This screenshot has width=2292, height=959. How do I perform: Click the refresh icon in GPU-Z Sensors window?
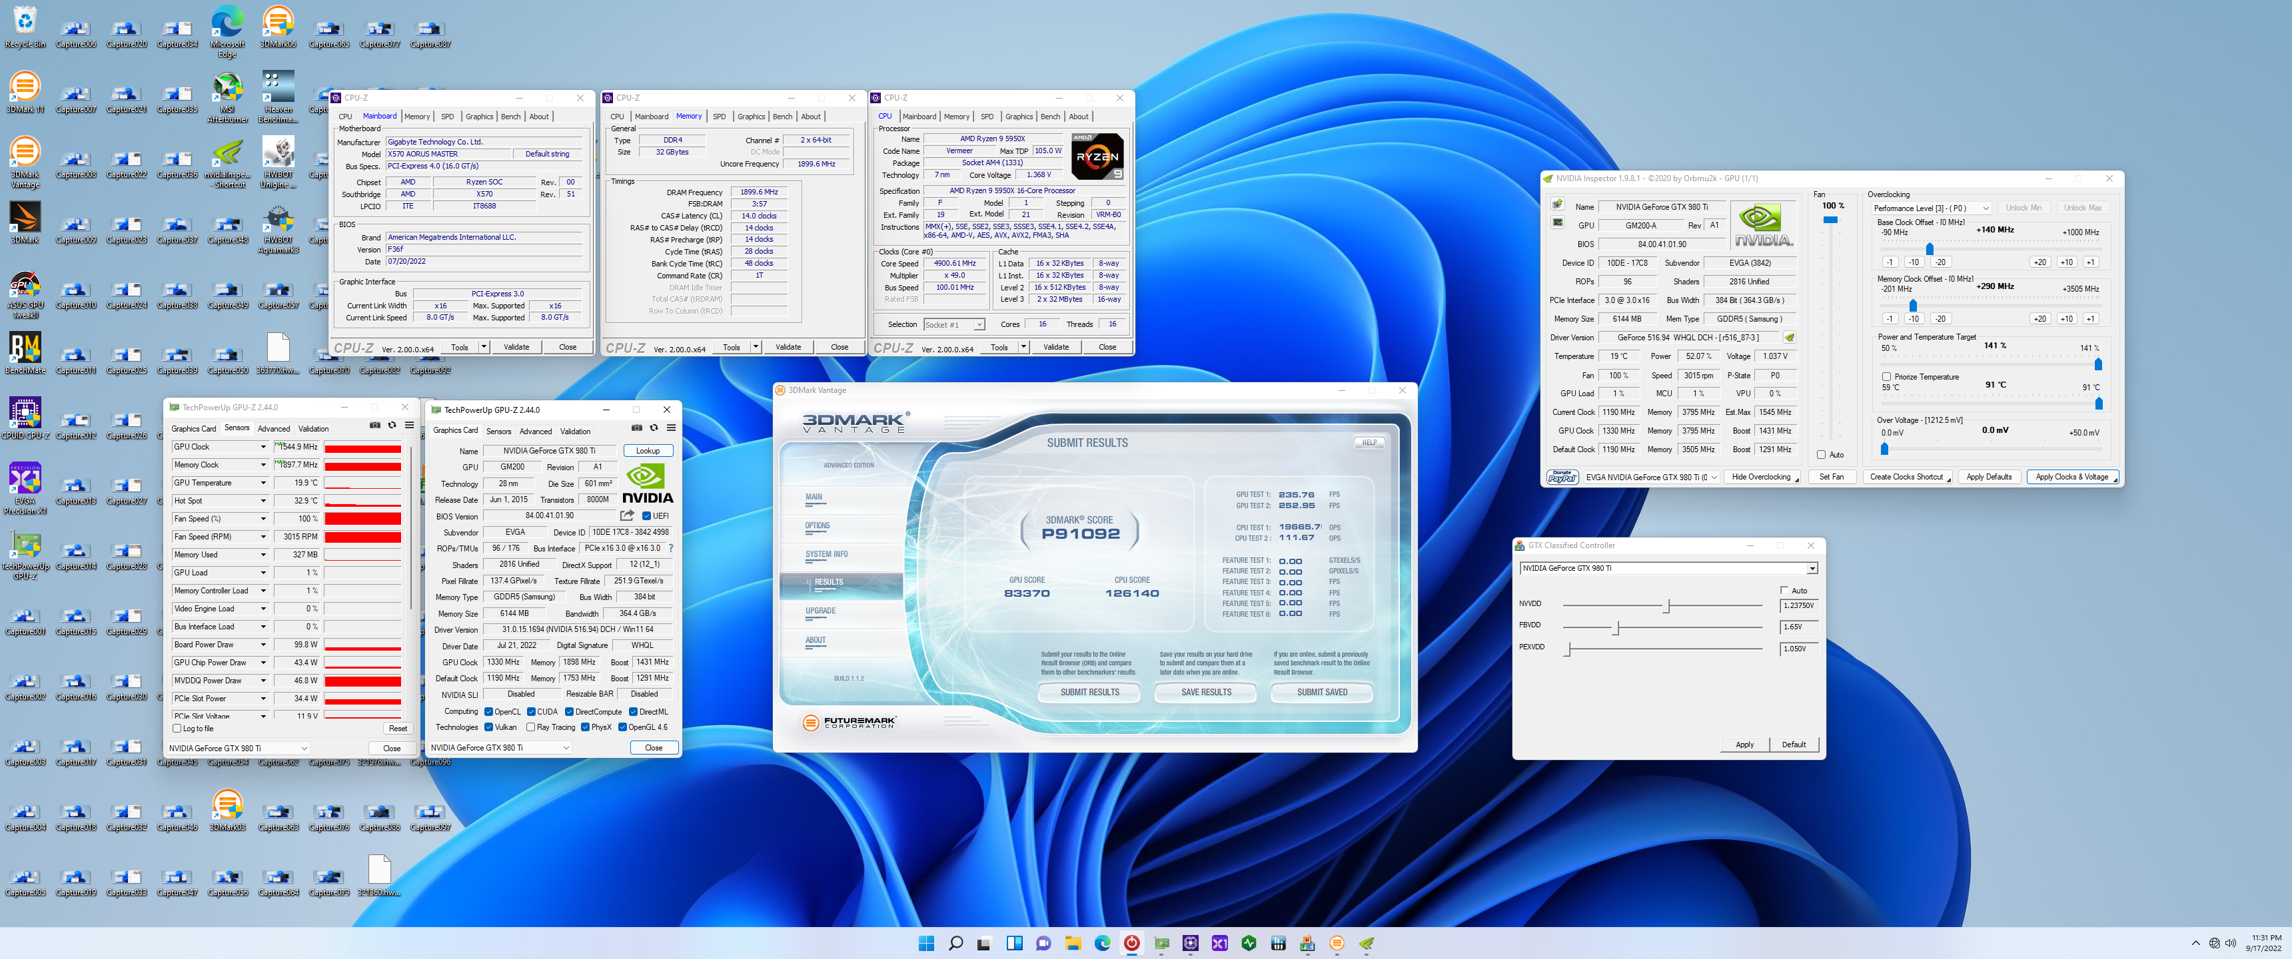[x=392, y=426]
